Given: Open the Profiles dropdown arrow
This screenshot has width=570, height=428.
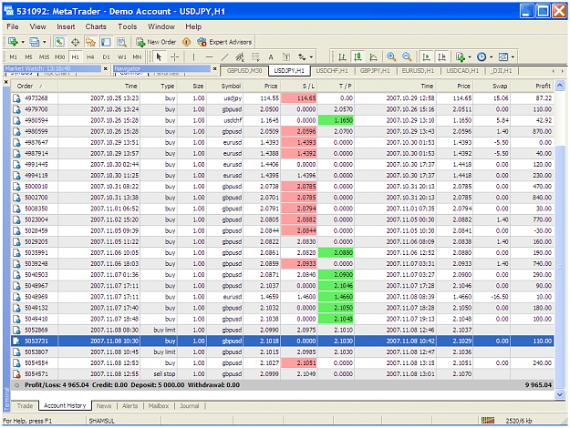Looking at the screenshot, I should coord(45,42).
